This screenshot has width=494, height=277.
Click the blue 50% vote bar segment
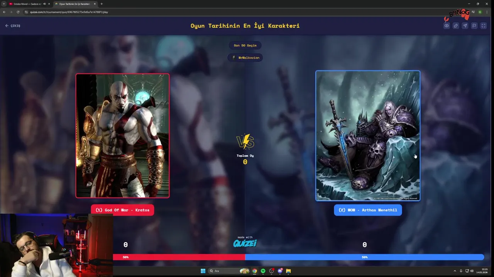tap(364, 257)
